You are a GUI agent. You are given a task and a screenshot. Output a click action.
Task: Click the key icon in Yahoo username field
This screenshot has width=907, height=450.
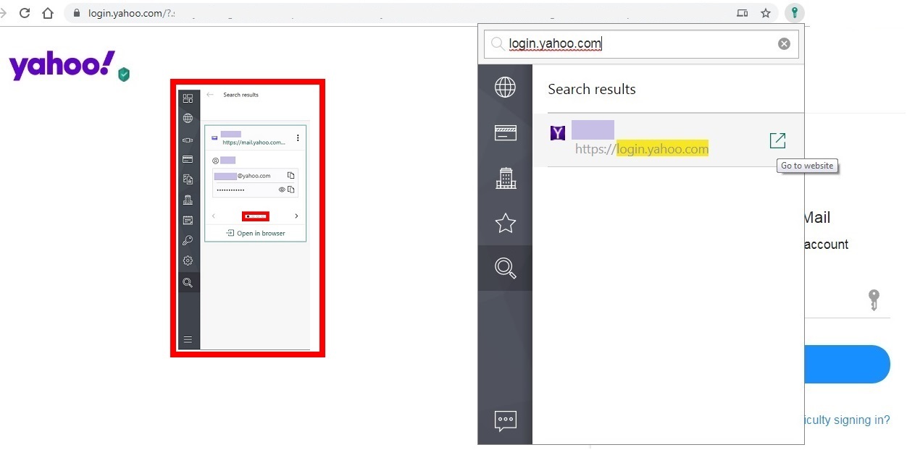click(x=874, y=300)
